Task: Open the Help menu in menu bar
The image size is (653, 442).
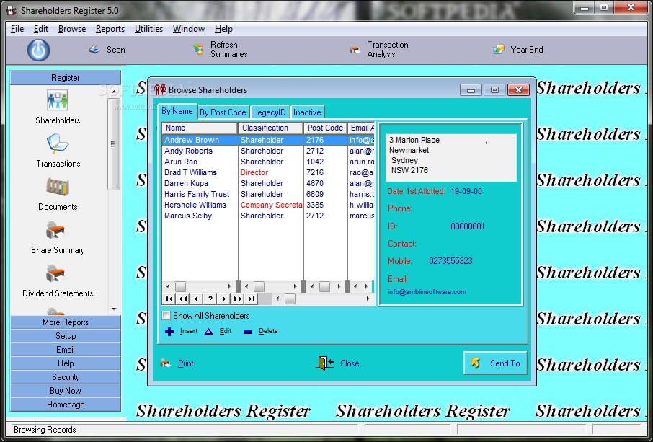Action: click(223, 29)
